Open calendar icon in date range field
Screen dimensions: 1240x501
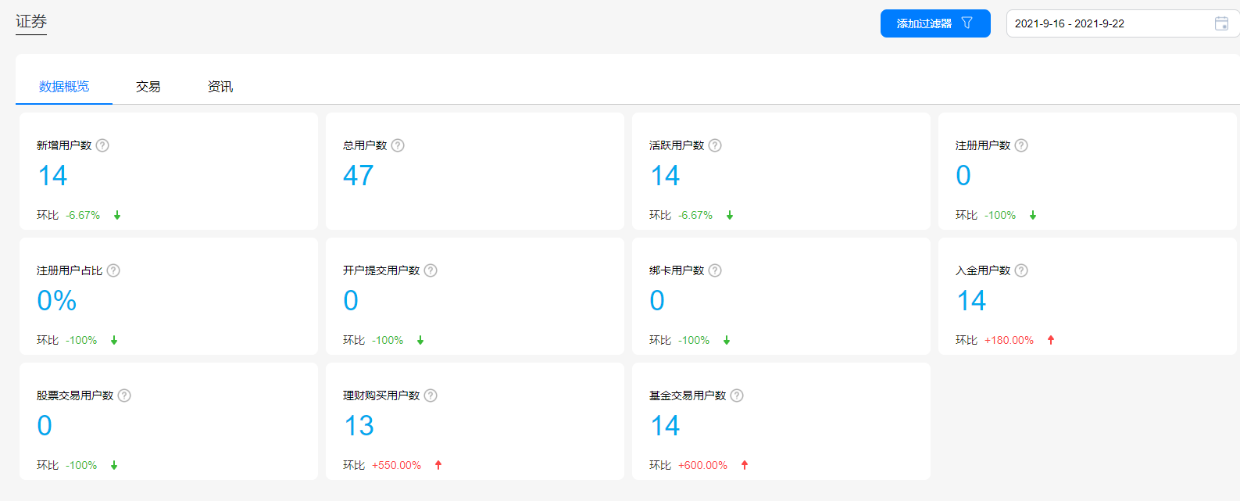1221,23
